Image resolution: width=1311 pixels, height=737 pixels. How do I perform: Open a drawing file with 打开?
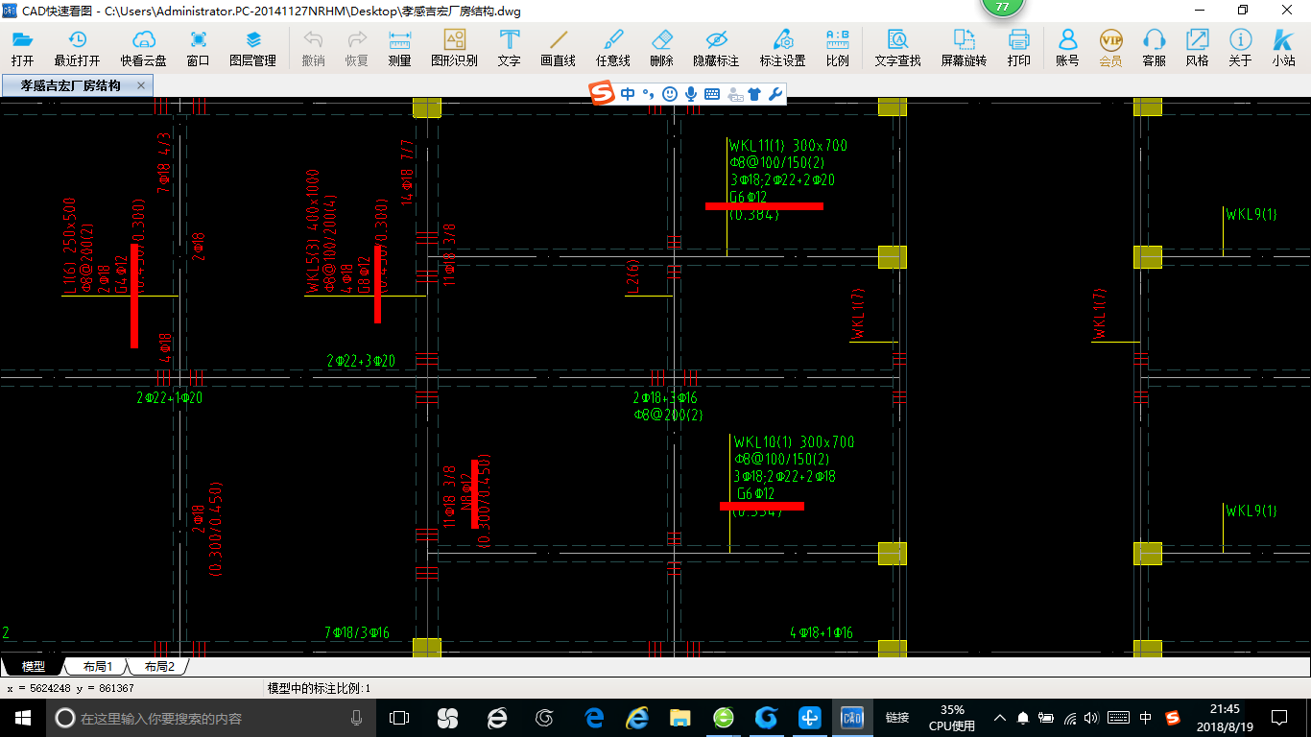(x=22, y=48)
